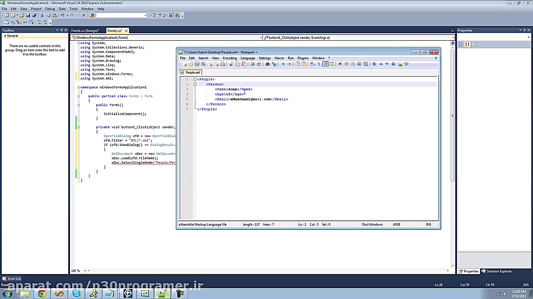Open the Error List panel

point(14,279)
